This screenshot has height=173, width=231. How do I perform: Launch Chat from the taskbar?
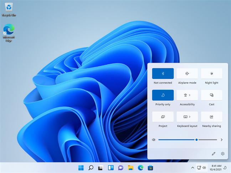pos(120,168)
